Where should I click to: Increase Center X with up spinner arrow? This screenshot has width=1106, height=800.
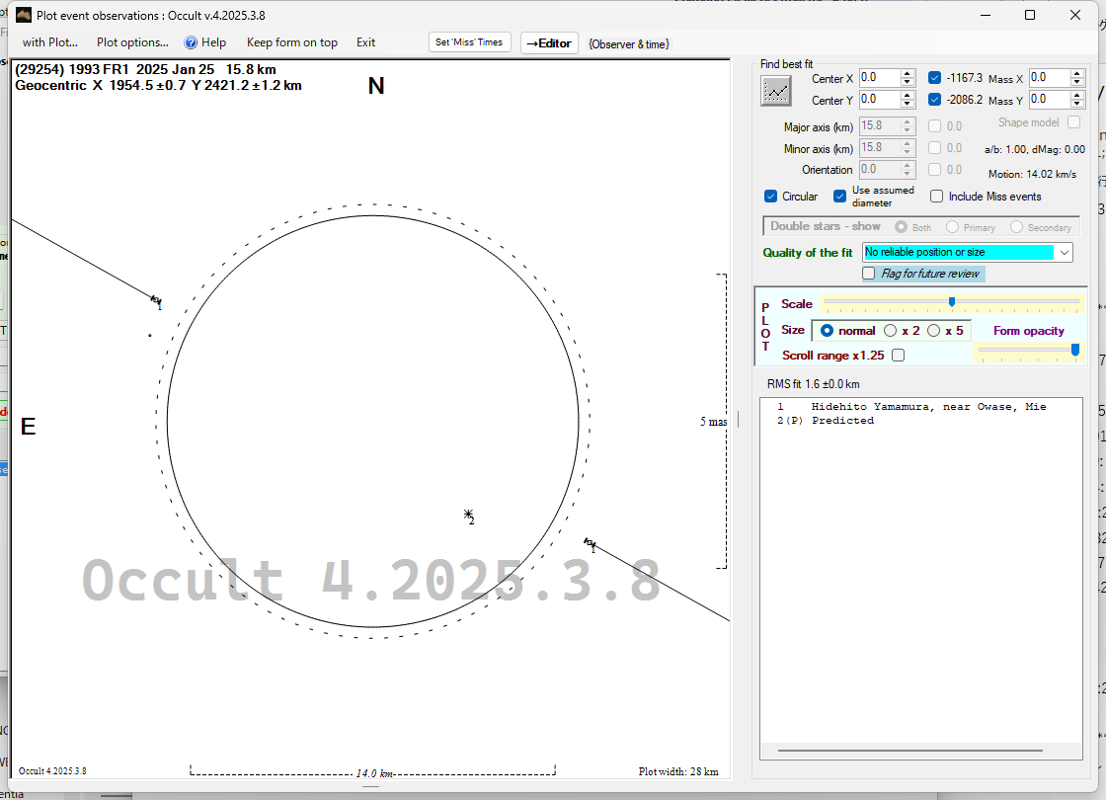point(908,73)
